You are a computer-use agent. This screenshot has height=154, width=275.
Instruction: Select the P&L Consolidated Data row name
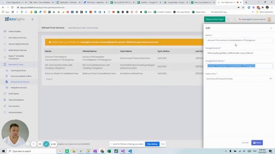58,67
